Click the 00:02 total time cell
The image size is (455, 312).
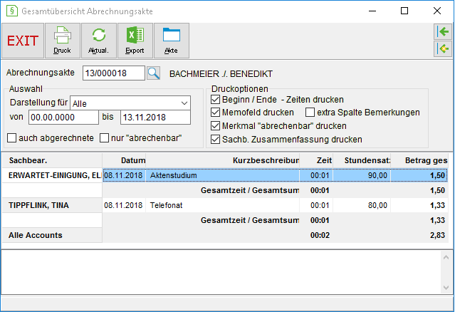(x=316, y=235)
